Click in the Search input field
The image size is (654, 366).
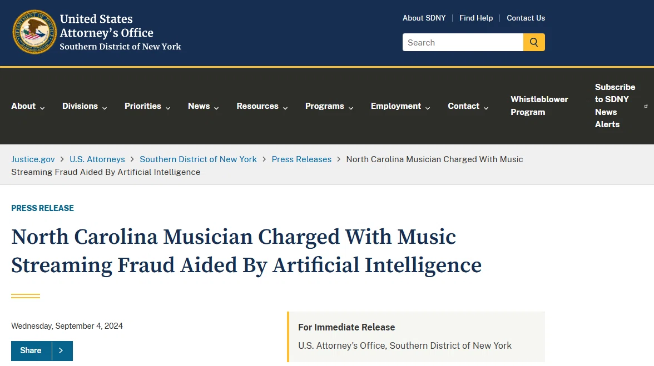463,42
